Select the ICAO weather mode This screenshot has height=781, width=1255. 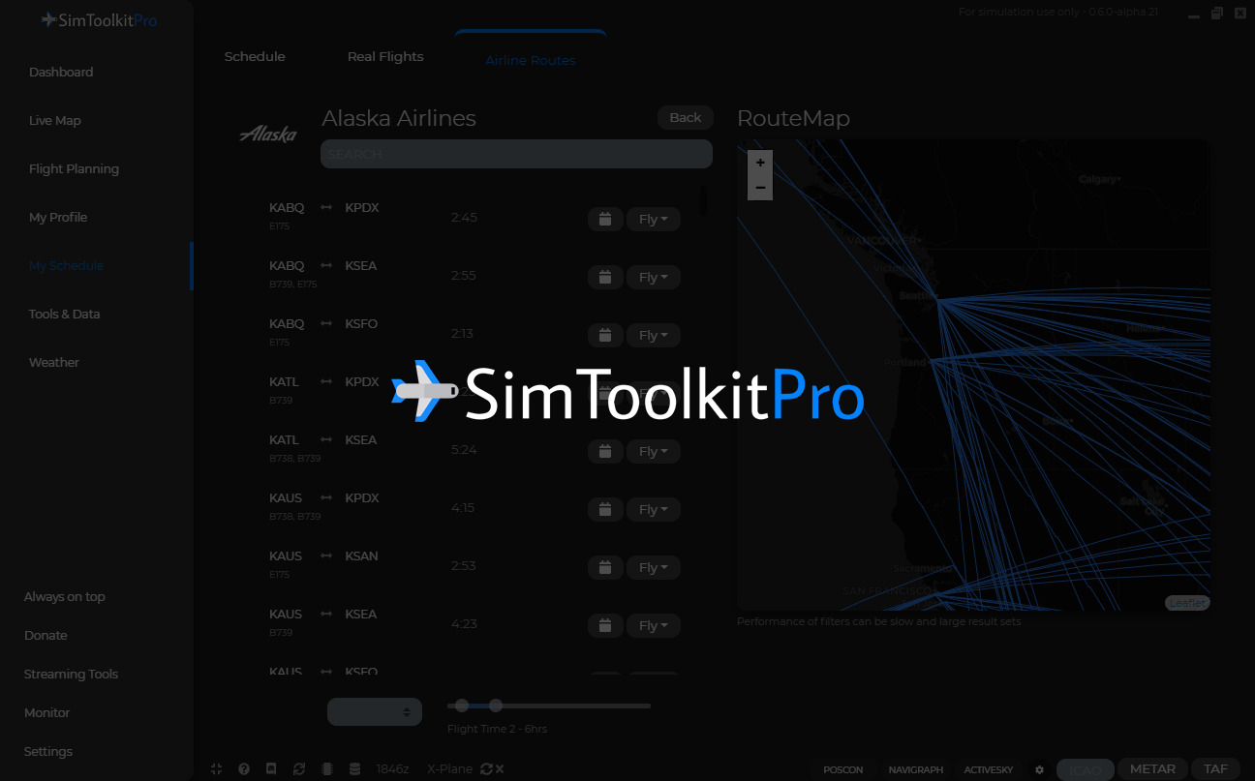[x=1085, y=770]
